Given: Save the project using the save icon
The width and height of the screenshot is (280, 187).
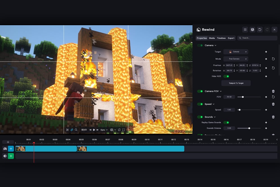Looking at the screenshot, I should 252,30.
